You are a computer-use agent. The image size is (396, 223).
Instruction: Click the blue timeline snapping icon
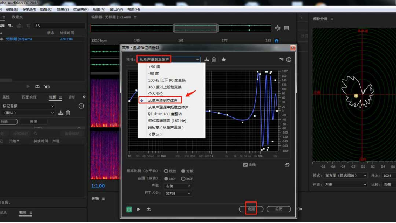277,41
